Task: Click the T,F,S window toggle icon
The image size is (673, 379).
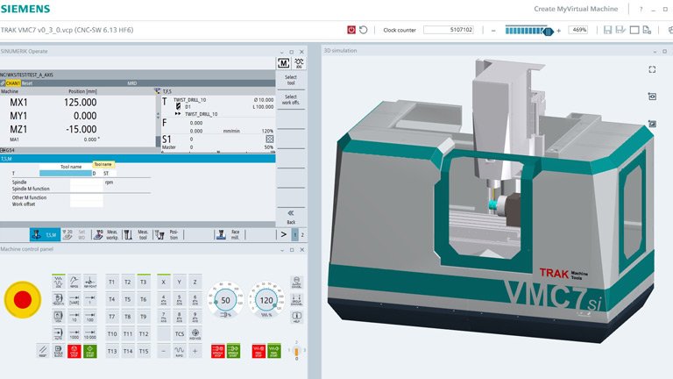Action: 157,91
